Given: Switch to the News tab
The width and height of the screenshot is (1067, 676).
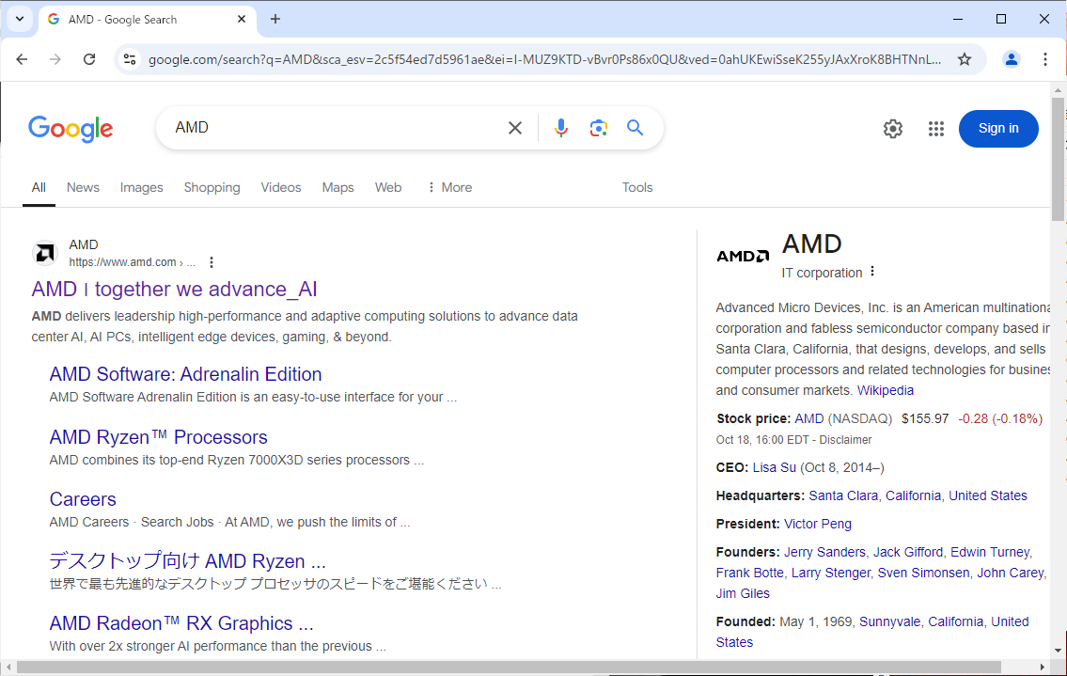Looking at the screenshot, I should pos(83,187).
